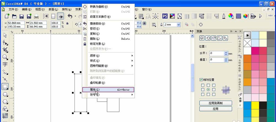Viewport: 276px width, 122px height.
Task: Click the 水平 position input field
Action: coord(217,53)
